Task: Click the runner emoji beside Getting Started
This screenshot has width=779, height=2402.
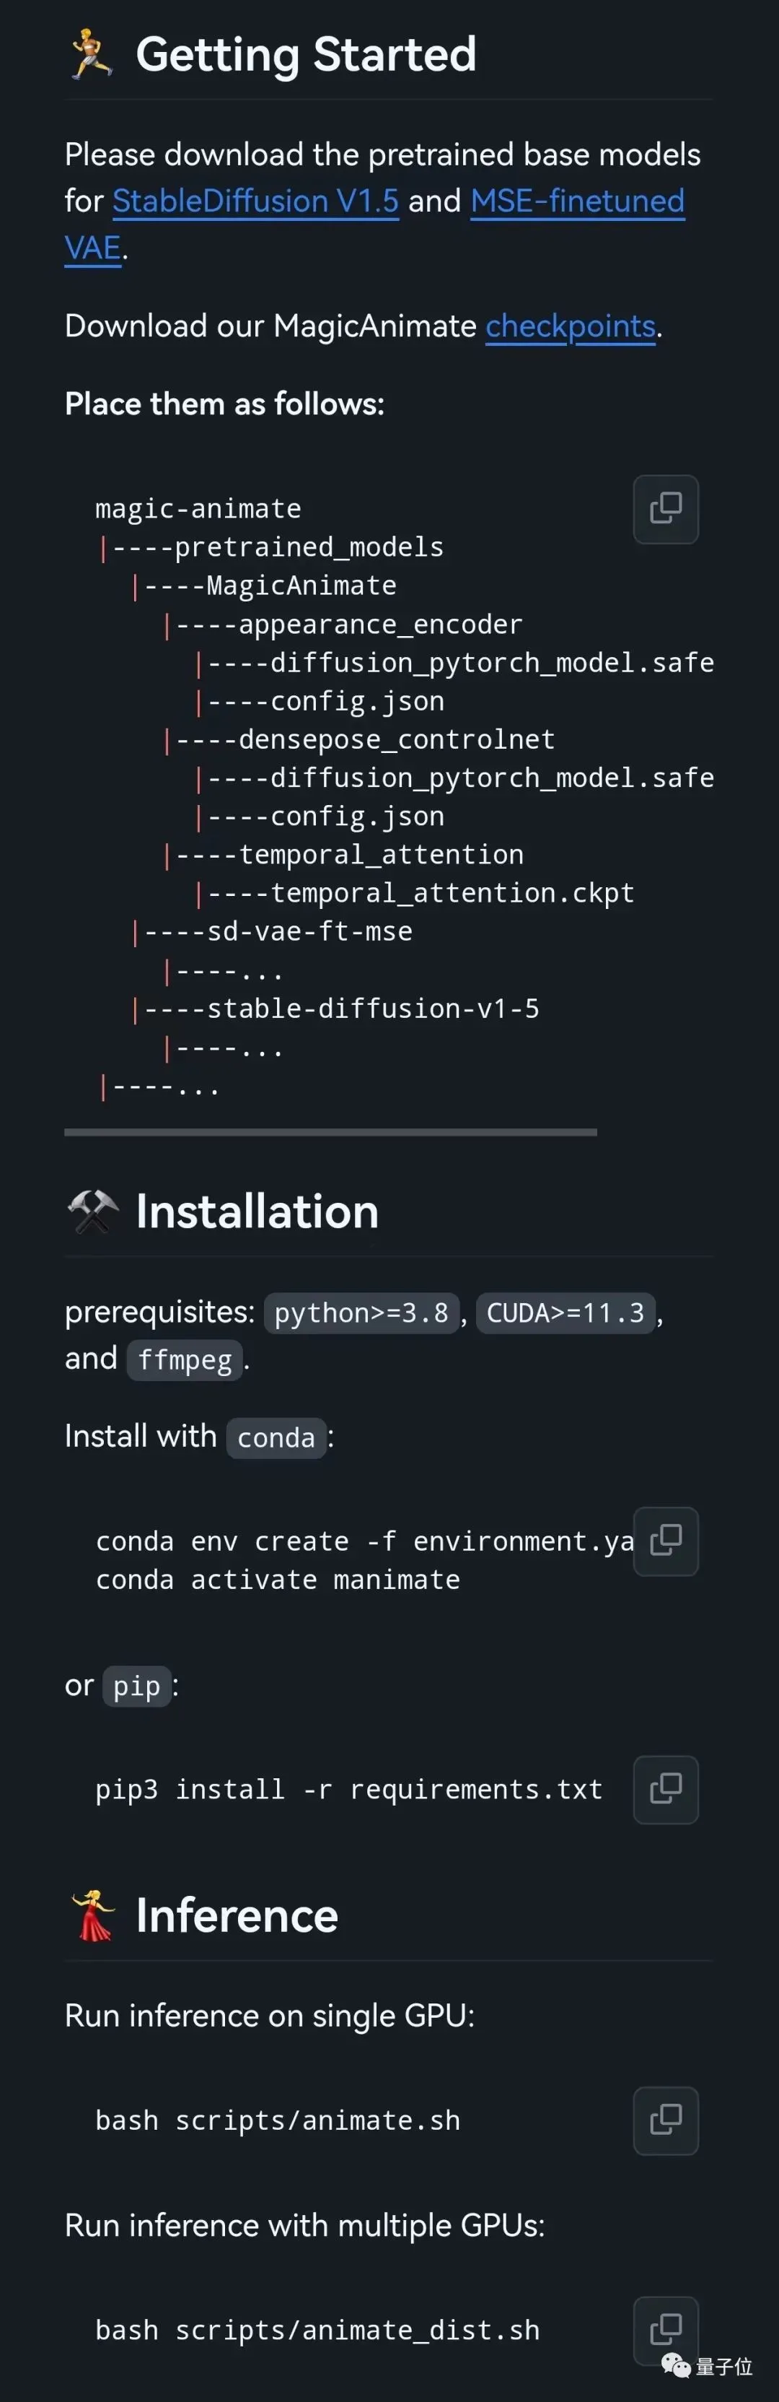Action: [x=92, y=54]
